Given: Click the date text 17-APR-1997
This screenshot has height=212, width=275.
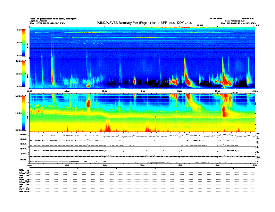Looking at the screenshot, I should tap(166, 23).
